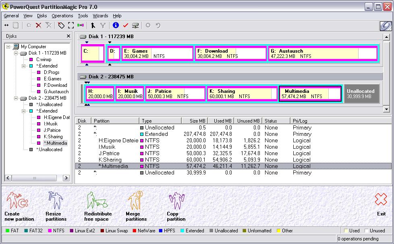Click the disk map scroll down arrow
394x244 pixels.
tap(386, 109)
